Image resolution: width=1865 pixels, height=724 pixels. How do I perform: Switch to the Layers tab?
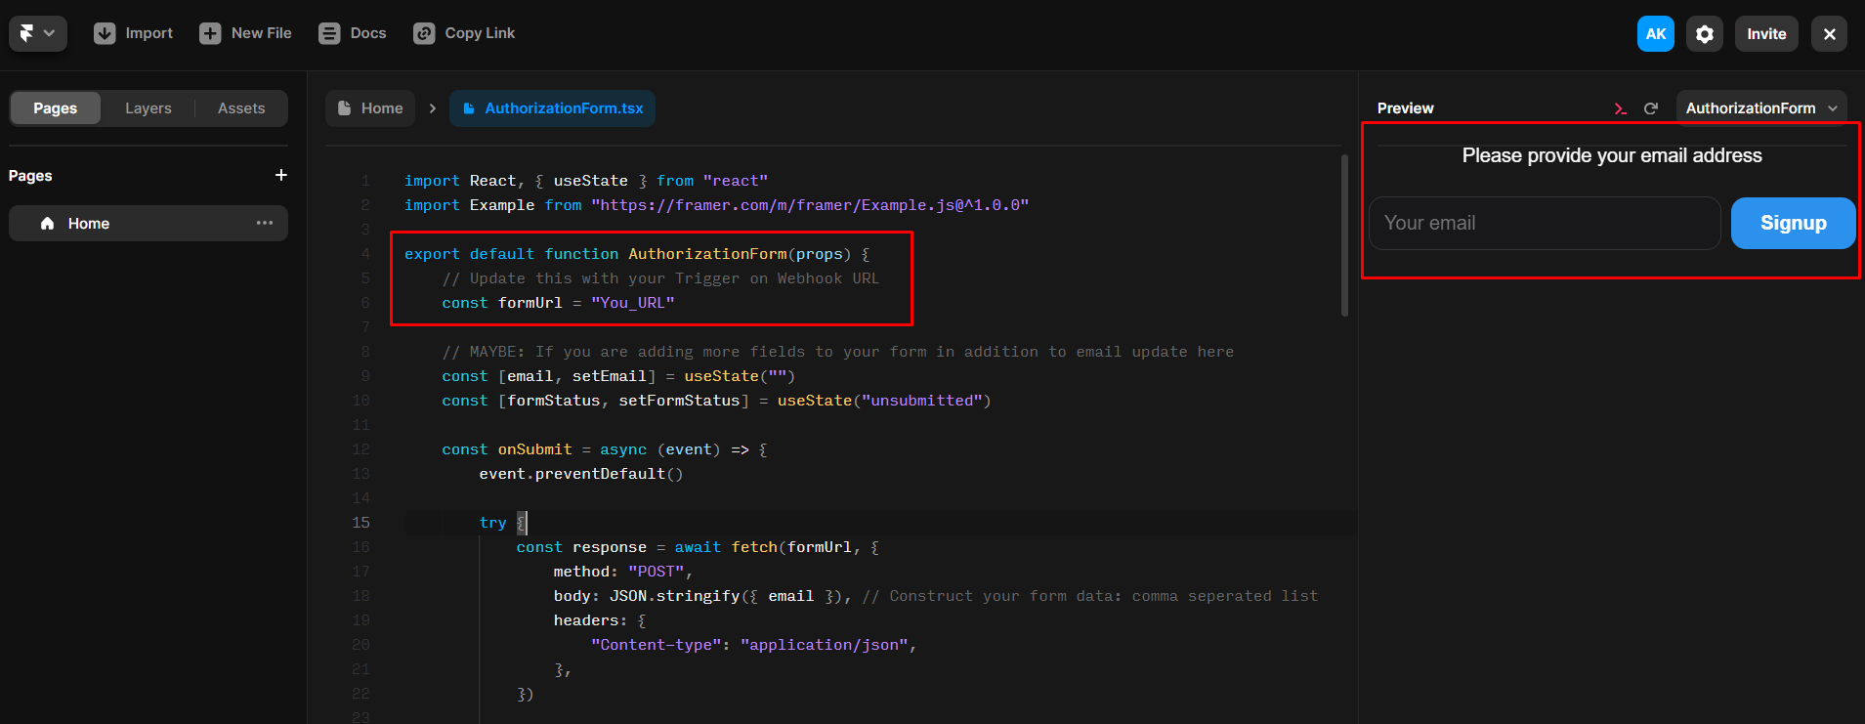click(x=148, y=108)
